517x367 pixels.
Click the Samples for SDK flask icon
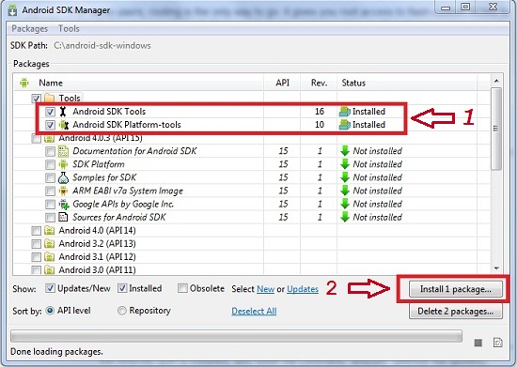tap(63, 177)
